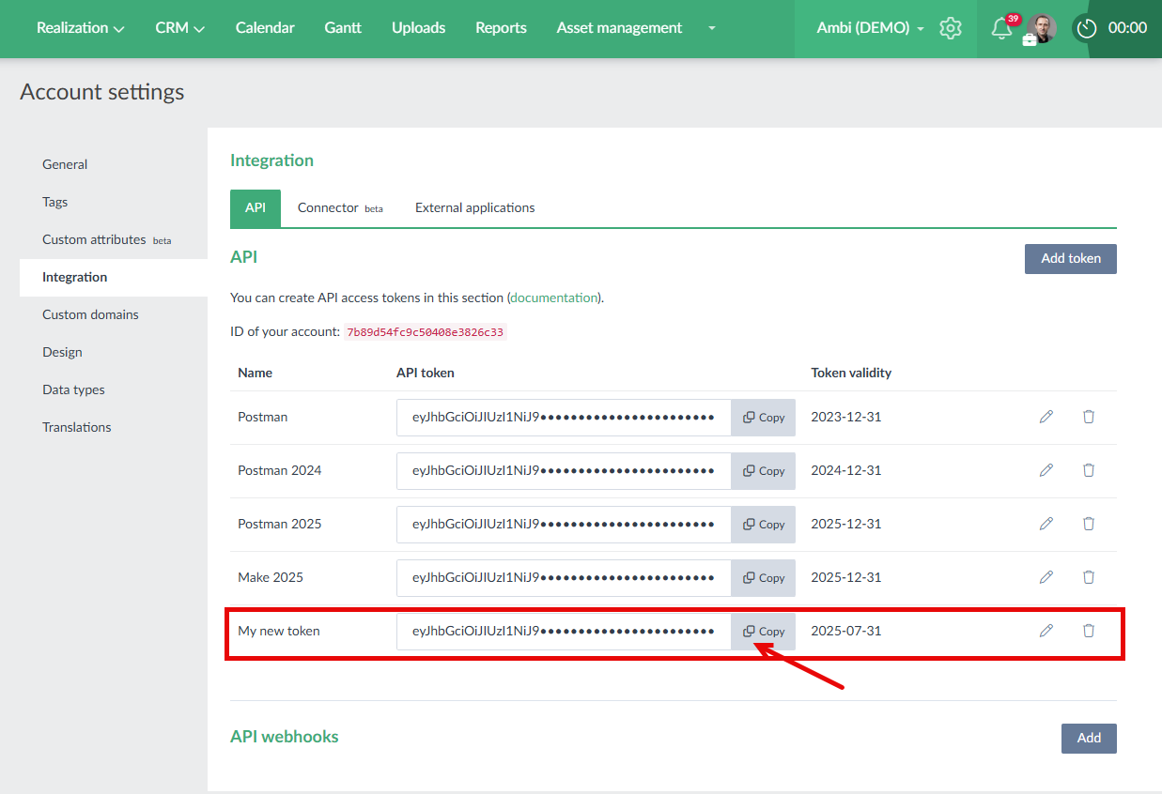Edit the Postman 2025 token

point(1046,524)
